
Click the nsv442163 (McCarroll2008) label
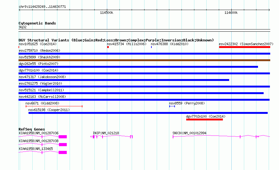[x=42, y=97]
